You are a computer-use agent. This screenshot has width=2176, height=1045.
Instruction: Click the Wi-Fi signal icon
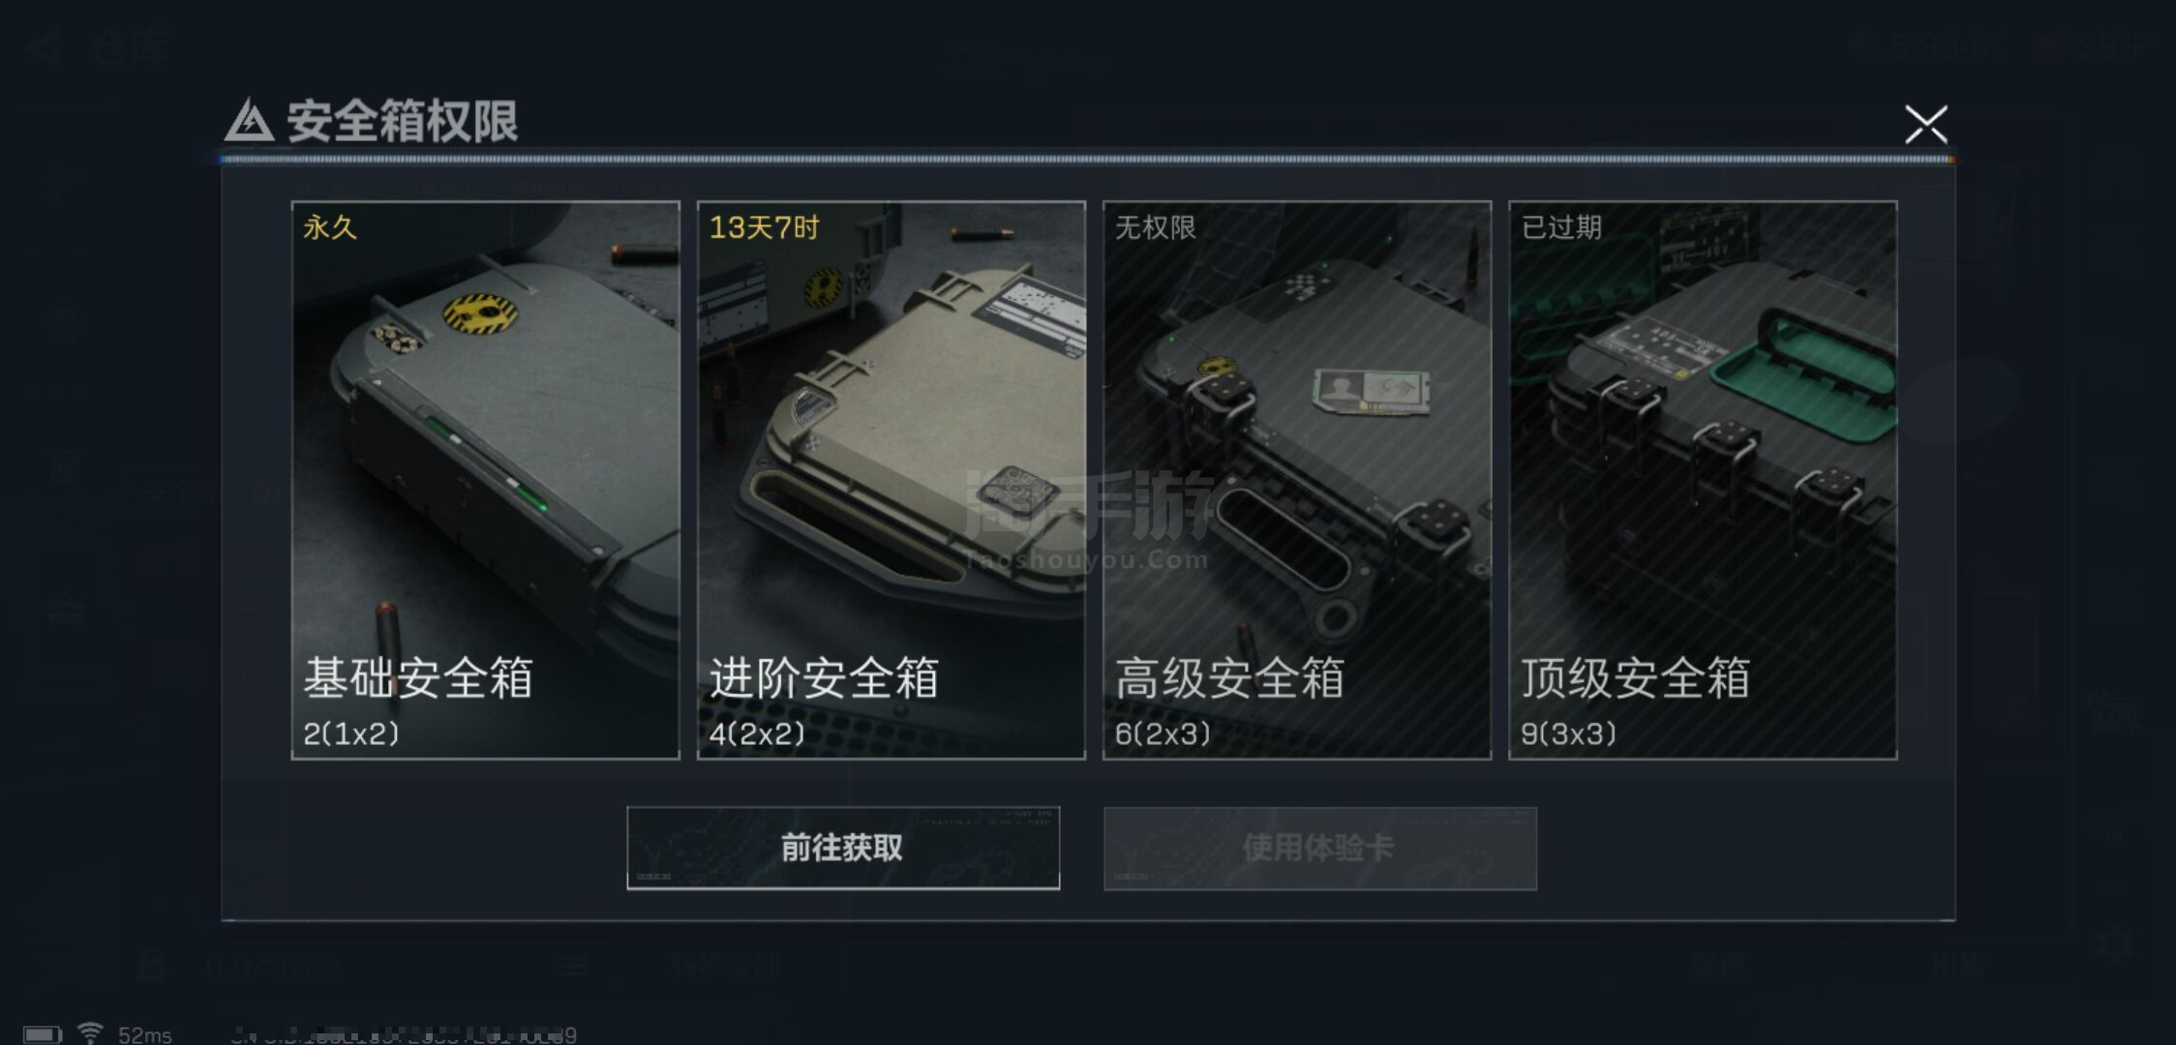click(x=90, y=1033)
